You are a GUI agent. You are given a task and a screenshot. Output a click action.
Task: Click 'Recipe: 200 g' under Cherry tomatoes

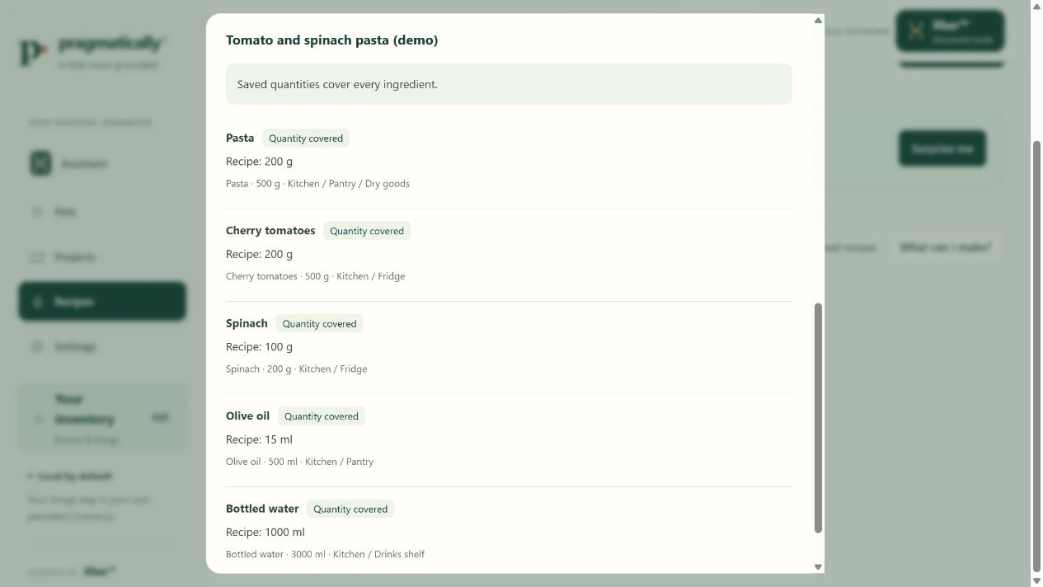[259, 254]
